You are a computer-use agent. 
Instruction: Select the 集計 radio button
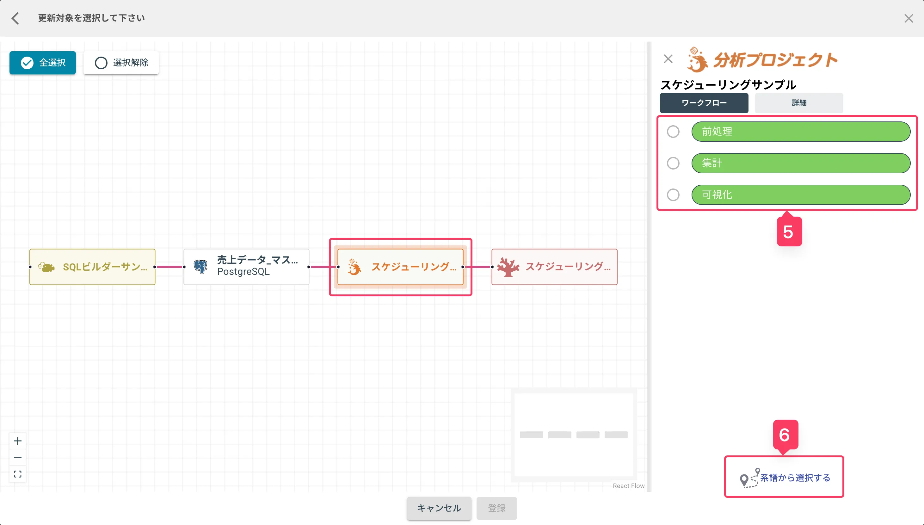point(673,163)
